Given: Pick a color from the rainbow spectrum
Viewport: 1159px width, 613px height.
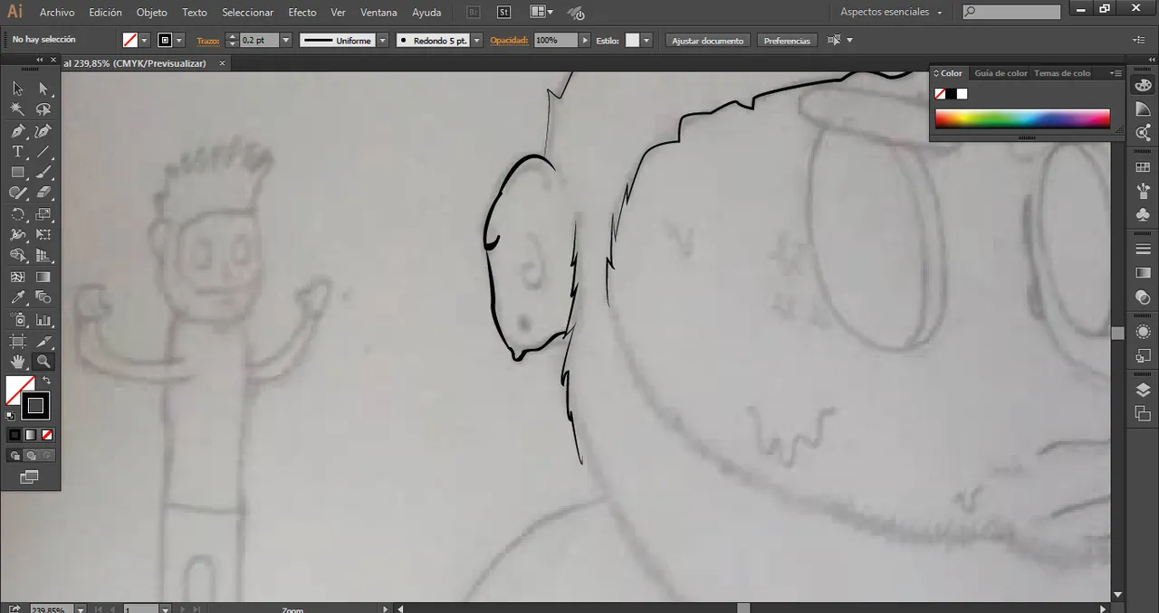Looking at the screenshot, I should [1021, 118].
